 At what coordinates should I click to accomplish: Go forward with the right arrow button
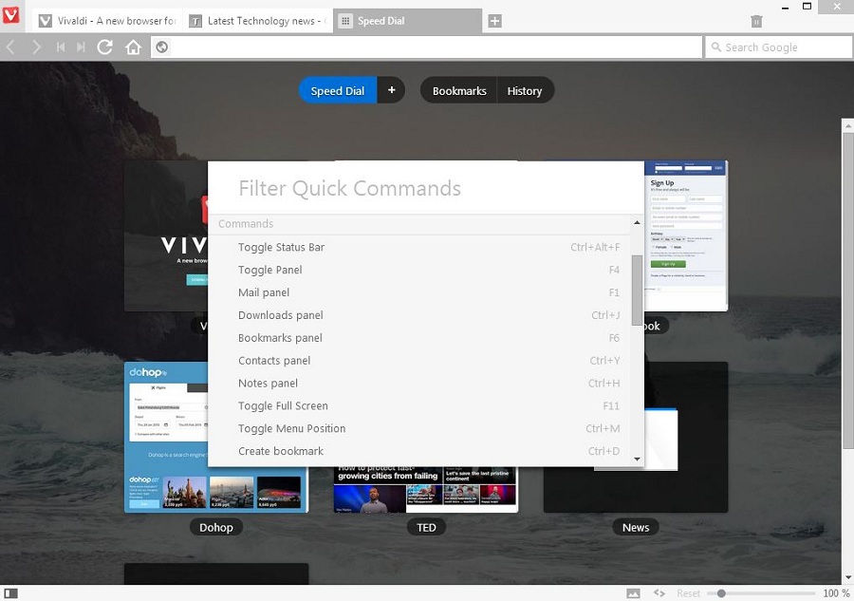coord(36,47)
